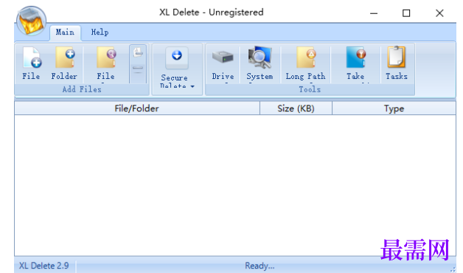Click the XL Delete 2.9 status bar label
The image size is (463, 273).
[44, 266]
